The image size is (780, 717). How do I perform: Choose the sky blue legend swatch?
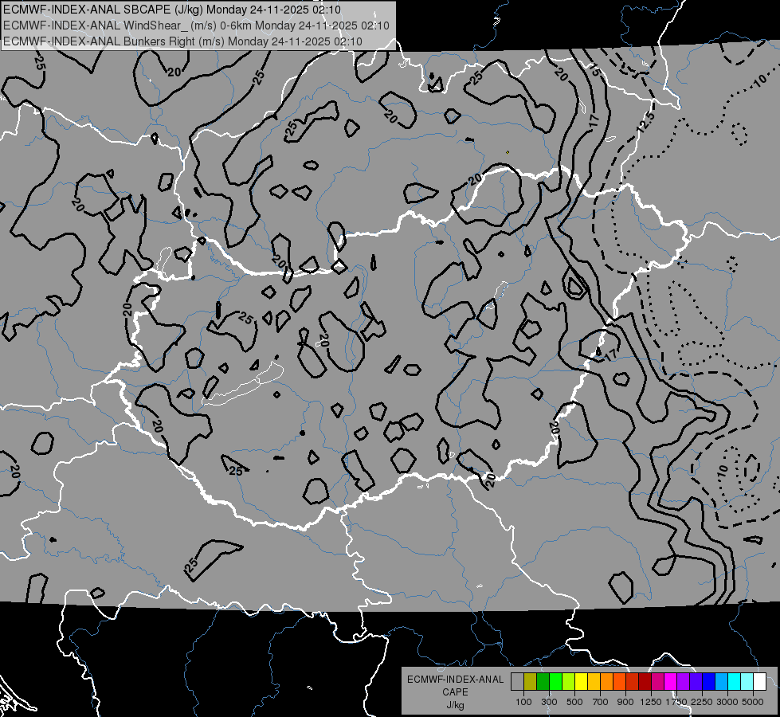point(722,681)
